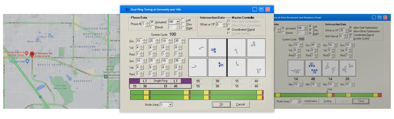This screenshot has height=119, width=394.
Task: Click Grn field 40 in 62nd Boulevard window
Action: [313, 45]
